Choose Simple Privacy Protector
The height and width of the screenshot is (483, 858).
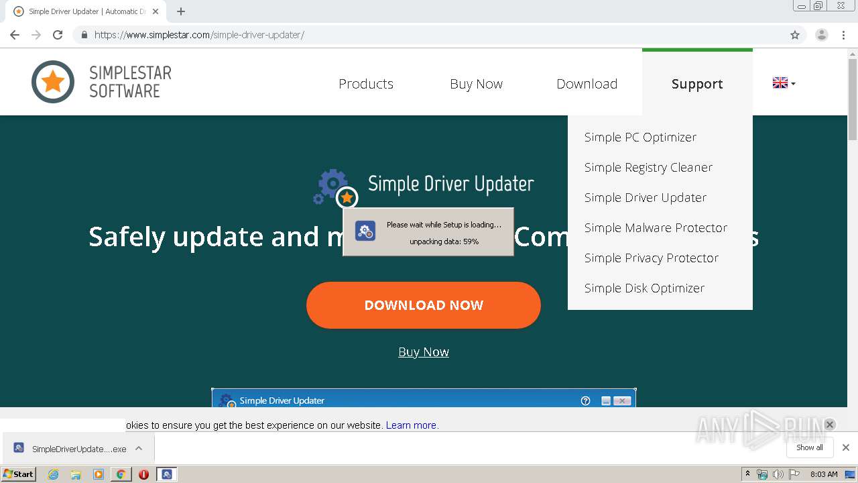pos(652,258)
